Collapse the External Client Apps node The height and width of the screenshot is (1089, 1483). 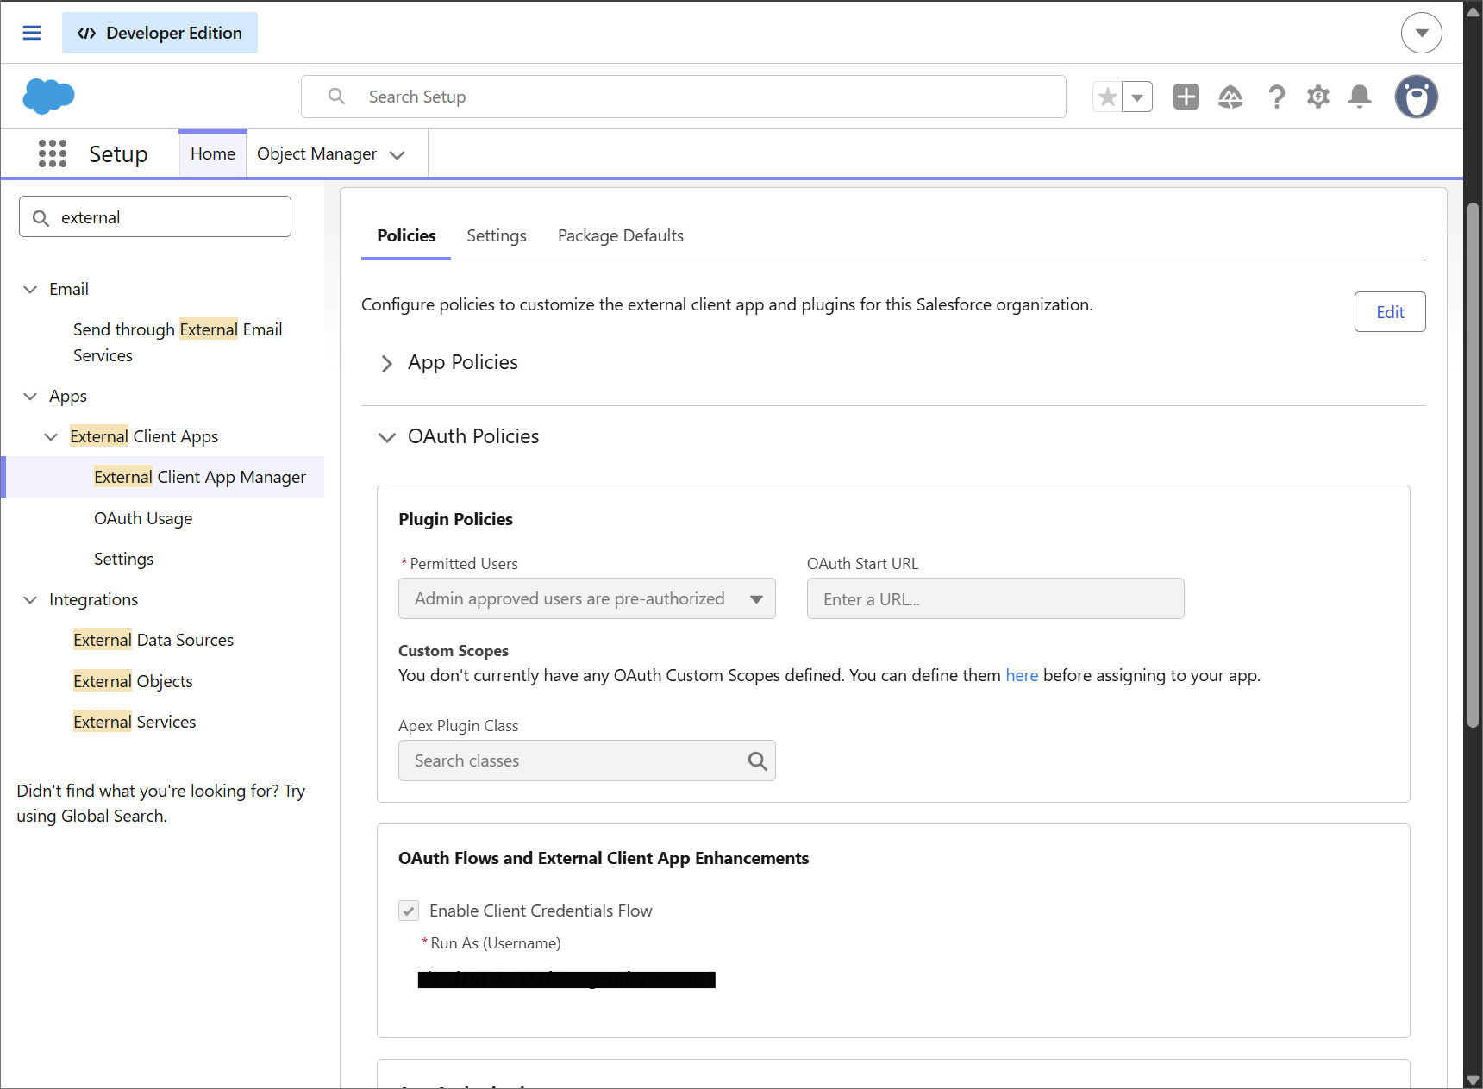click(51, 437)
